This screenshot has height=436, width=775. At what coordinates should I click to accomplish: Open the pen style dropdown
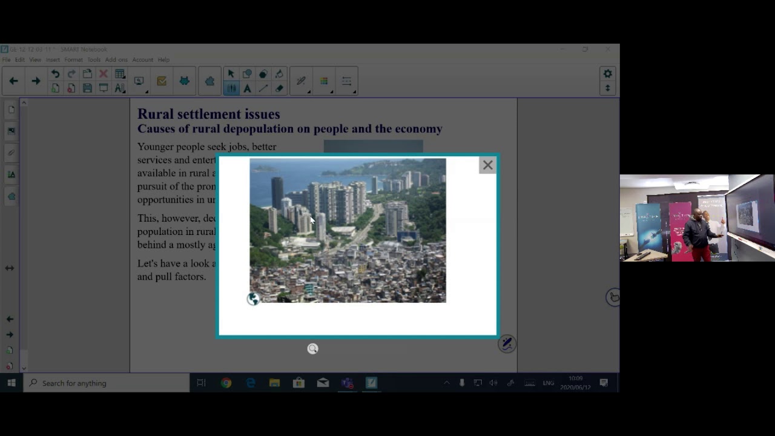302,81
